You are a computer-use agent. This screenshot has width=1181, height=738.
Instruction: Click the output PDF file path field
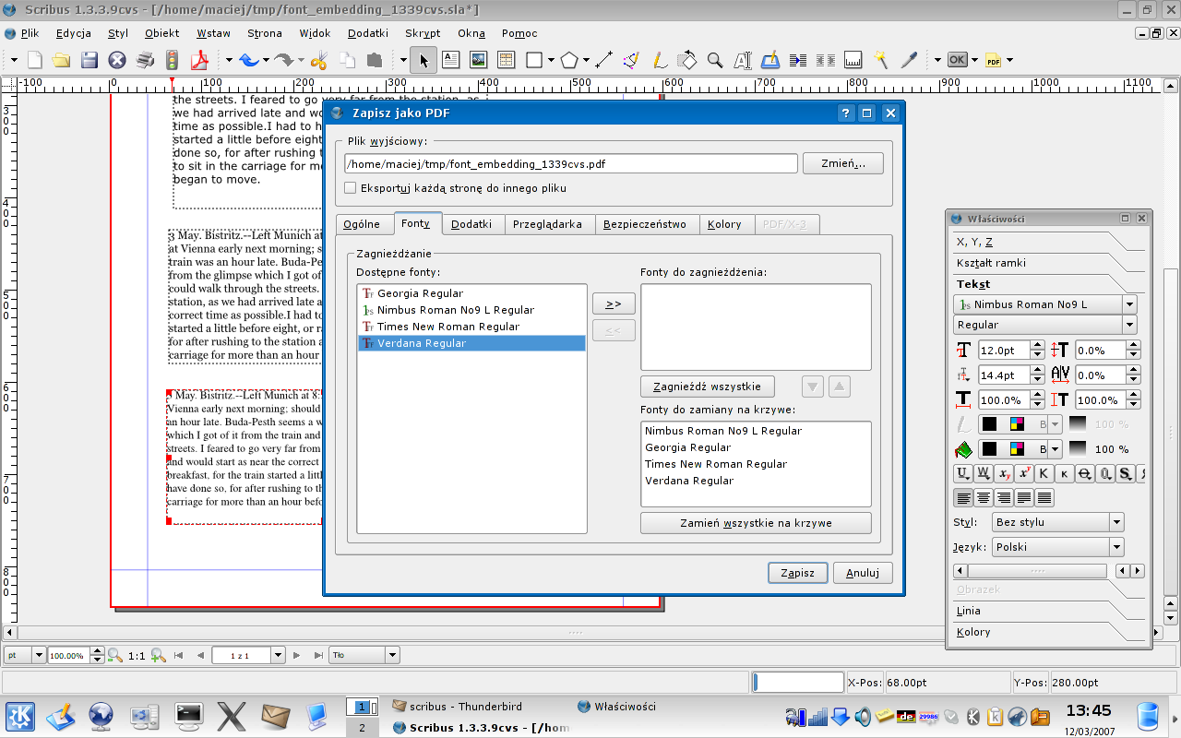(570, 163)
